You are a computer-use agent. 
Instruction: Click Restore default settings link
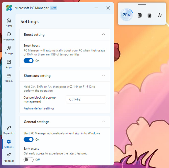tap(39, 108)
